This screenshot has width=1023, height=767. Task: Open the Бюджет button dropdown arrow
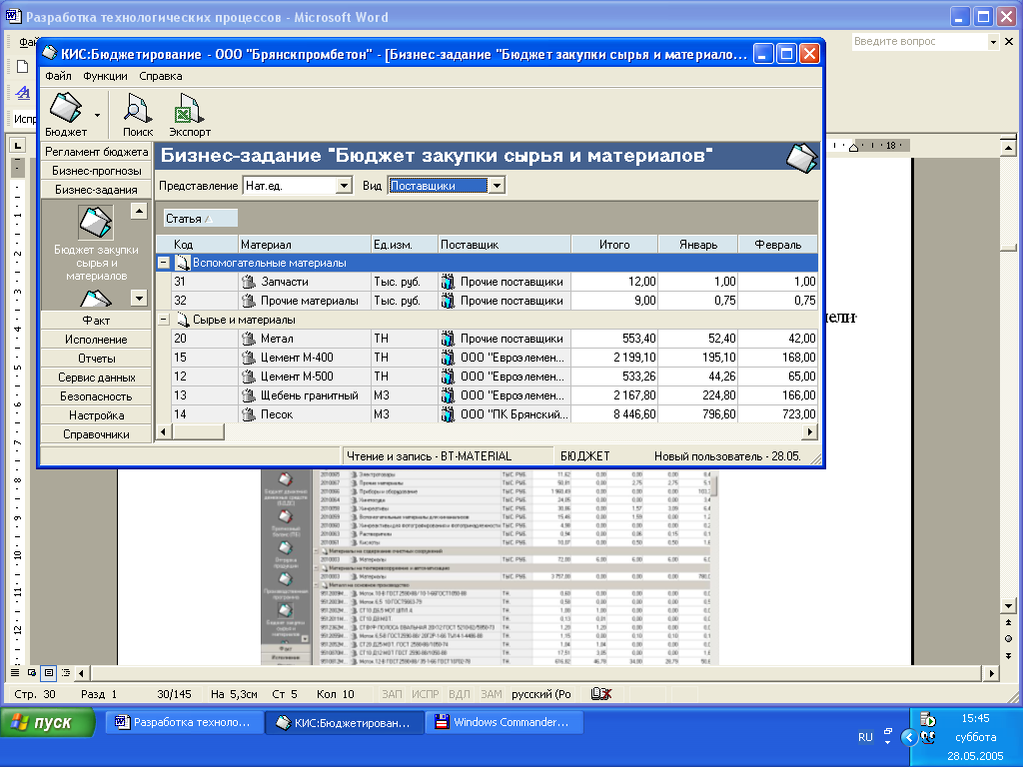point(97,115)
